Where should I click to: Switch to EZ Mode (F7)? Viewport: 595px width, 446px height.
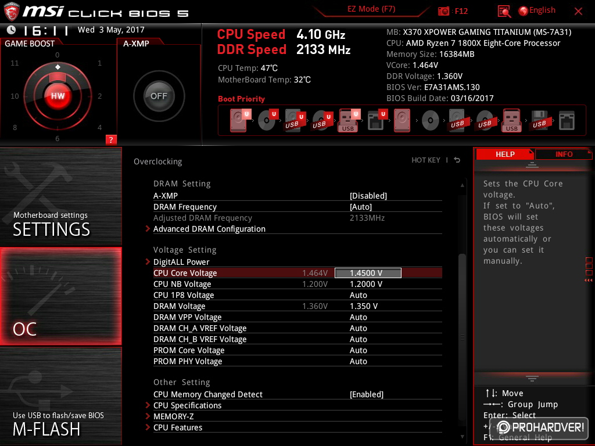pyautogui.click(x=371, y=9)
